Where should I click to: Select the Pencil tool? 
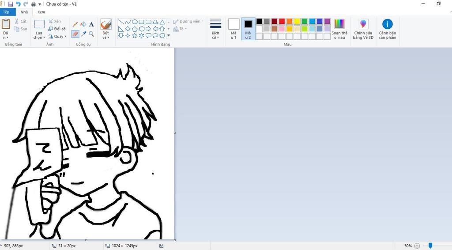click(x=75, y=24)
